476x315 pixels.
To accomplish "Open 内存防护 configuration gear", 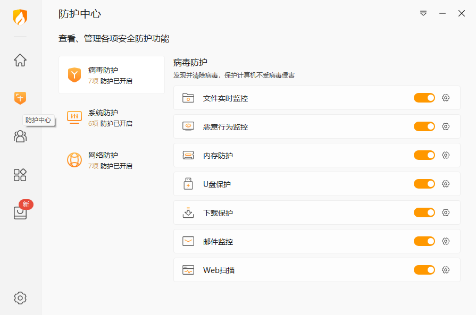I will [446, 155].
